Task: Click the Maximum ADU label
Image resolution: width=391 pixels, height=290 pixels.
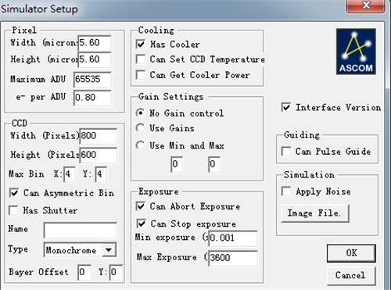Action: [38, 79]
